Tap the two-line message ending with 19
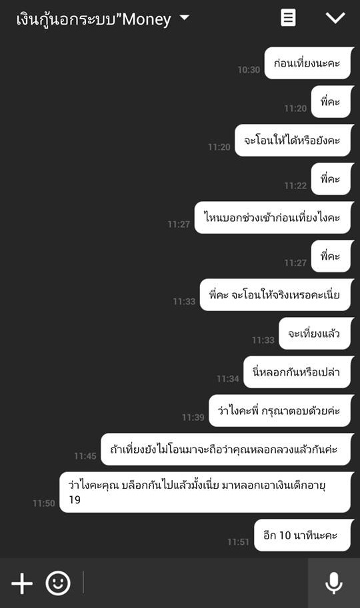The width and height of the screenshot is (360, 608). click(206, 492)
